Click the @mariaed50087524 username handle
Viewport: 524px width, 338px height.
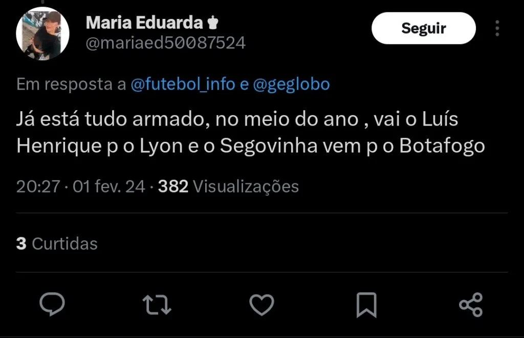(165, 43)
